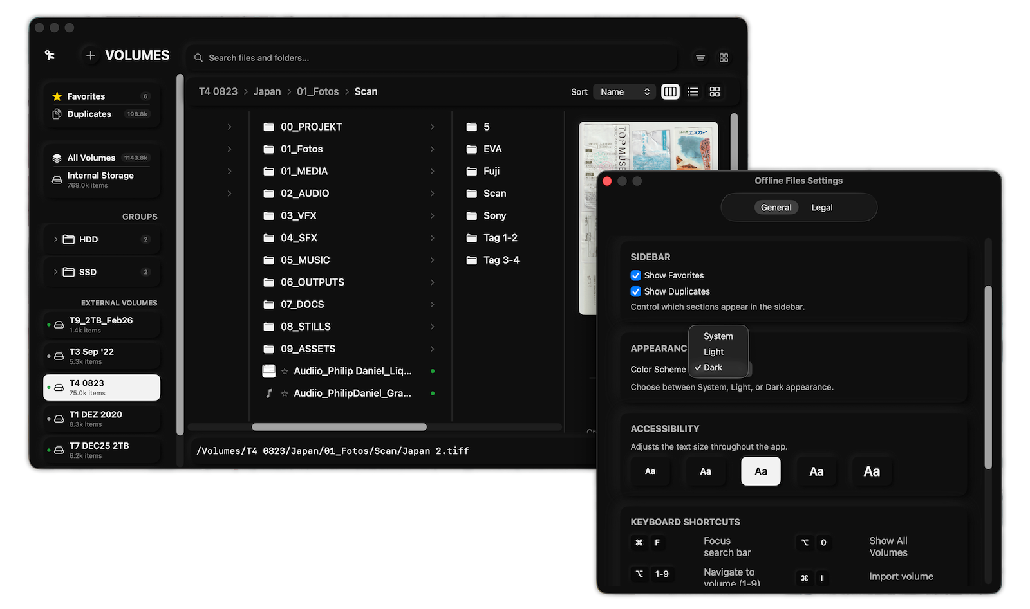Screen dimensions: 1030x609
Task: Open the Sort by Name dropdown
Action: 623,91
